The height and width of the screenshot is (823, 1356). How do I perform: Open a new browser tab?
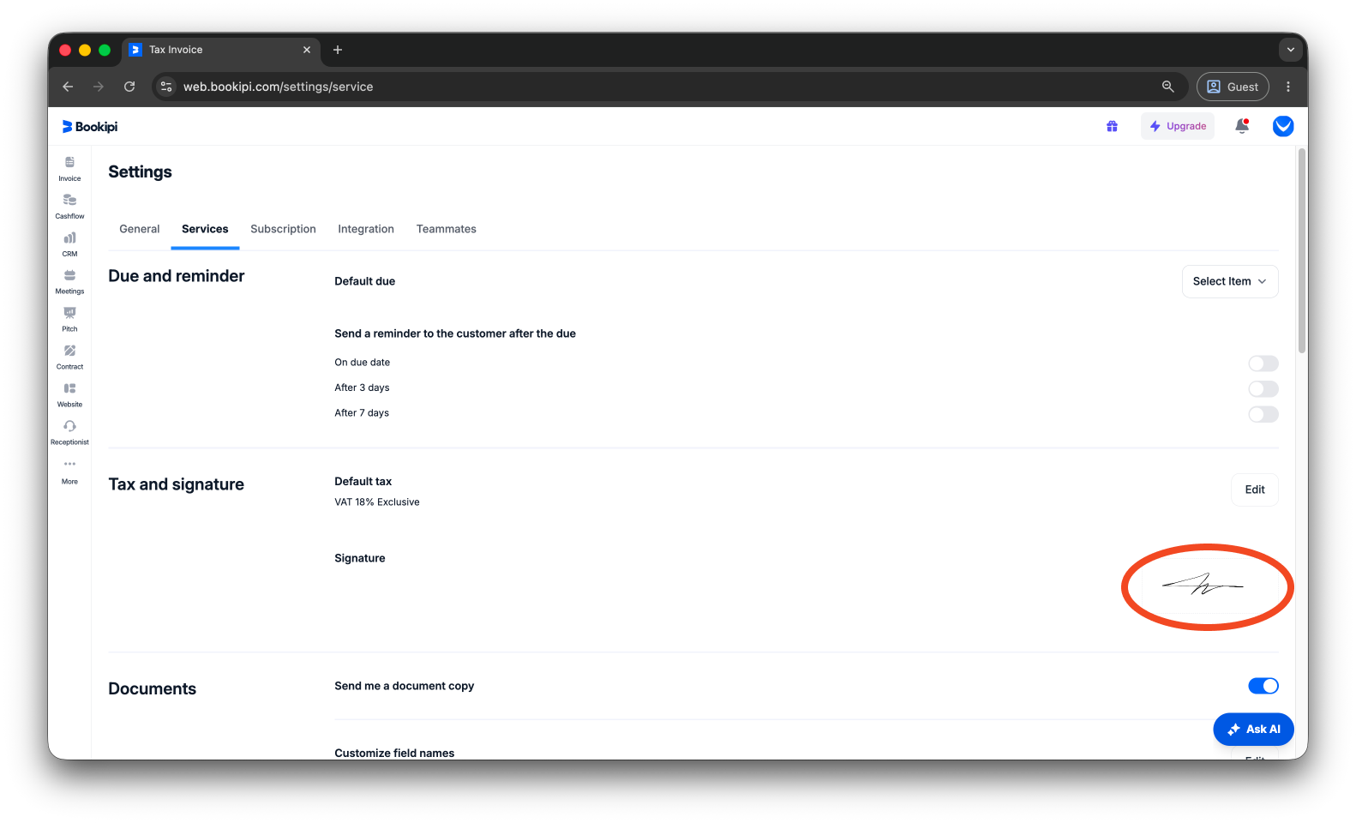(338, 50)
